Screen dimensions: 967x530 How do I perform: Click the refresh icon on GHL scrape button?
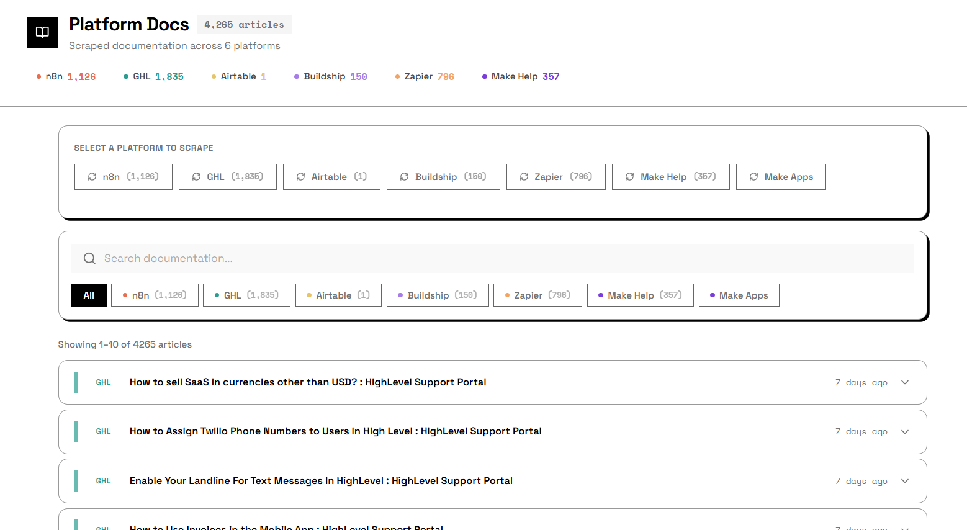tap(196, 177)
